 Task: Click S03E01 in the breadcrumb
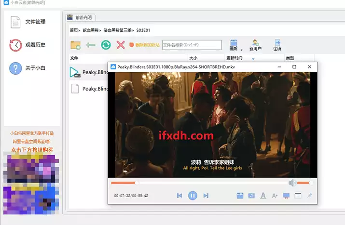143,30
